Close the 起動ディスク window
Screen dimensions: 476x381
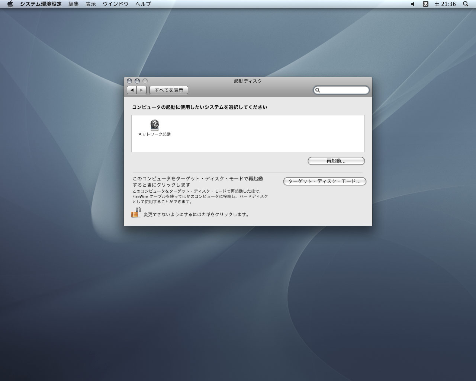click(x=129, y=81)
